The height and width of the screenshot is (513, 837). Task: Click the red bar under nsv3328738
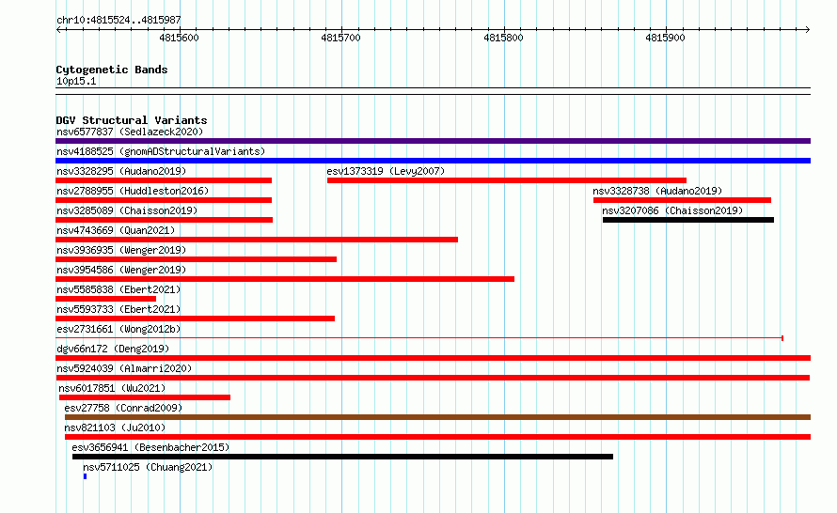tap(682, 200)
